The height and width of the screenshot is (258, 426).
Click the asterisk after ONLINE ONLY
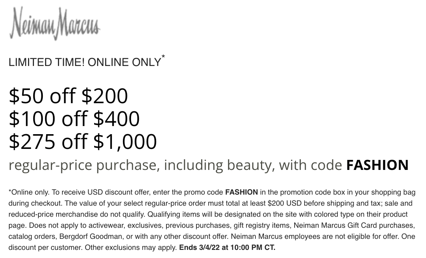(x=163, y=56)
